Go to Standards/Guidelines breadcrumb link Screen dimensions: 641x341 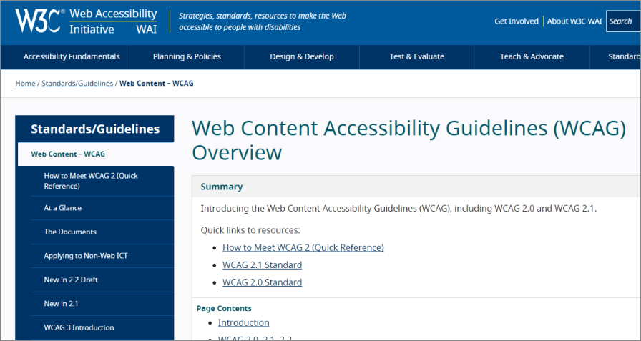[77, 84]
